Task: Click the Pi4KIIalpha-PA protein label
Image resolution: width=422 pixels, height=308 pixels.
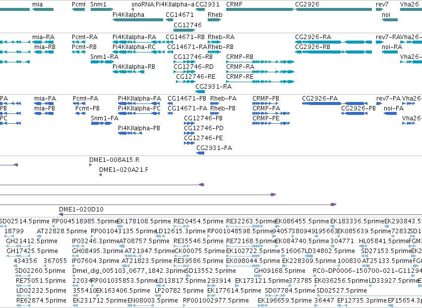Action: click(x=139, y=99)
